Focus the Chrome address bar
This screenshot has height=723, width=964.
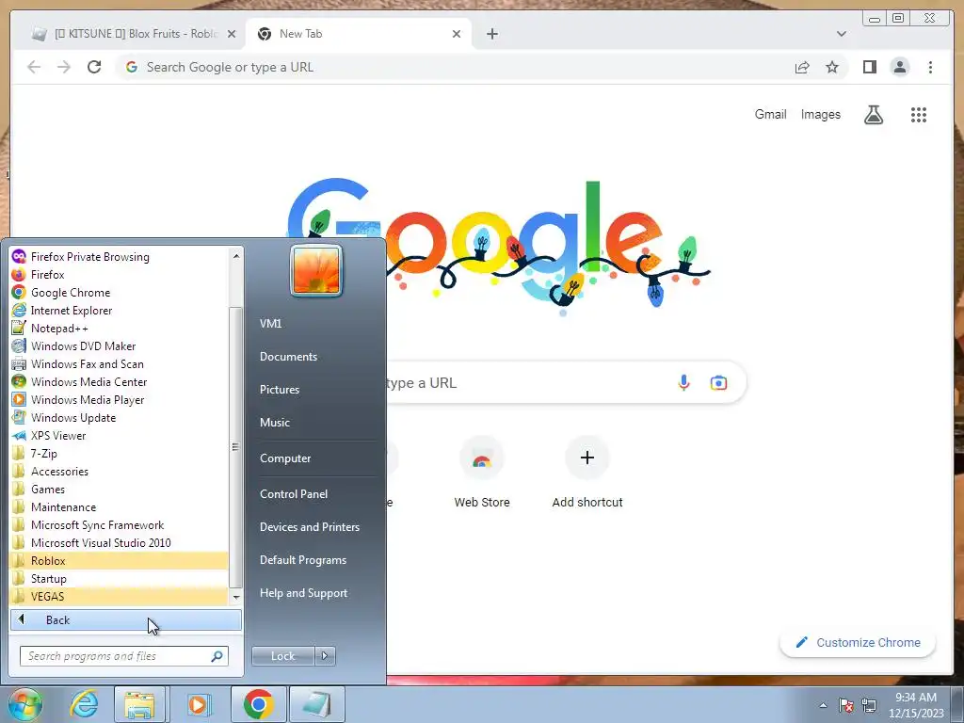pos(455,67)
